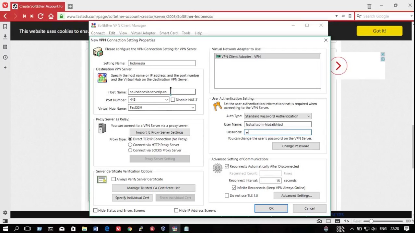Cancel the VPN connection dialog
The image size is (415, 233).
click(309, 208)
